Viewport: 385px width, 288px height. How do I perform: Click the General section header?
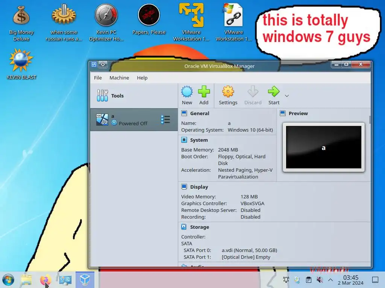pyautogui.click(x=200, y=113)
